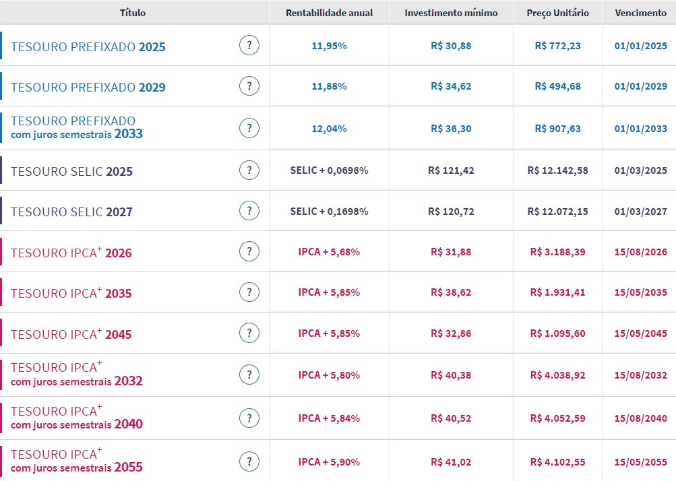This screenshot has height=481, width=676.
Task: Select the Título column header
Action: (x=133, y=13)
